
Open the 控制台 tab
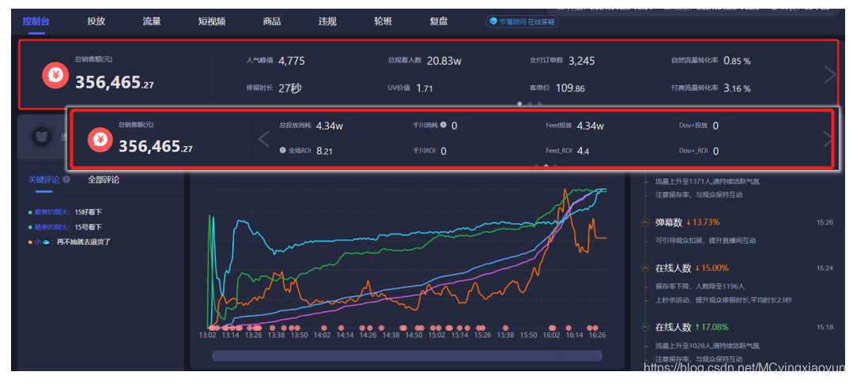click(37, 22)
